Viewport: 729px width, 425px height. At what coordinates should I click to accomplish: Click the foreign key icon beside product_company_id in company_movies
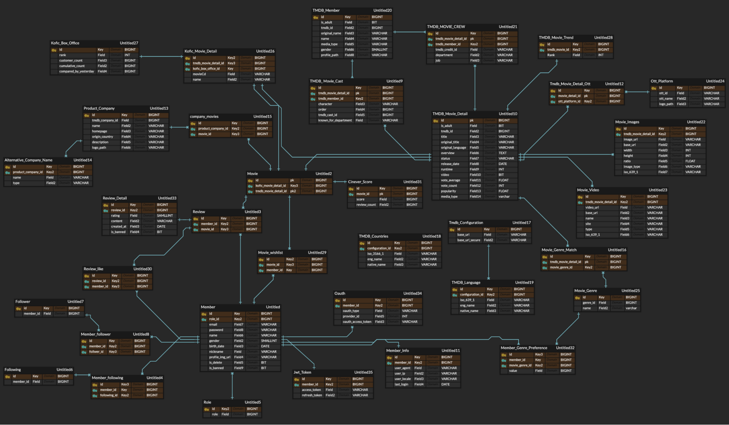[193, 129]
